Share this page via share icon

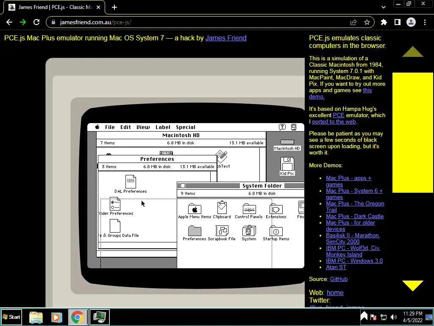353,22
